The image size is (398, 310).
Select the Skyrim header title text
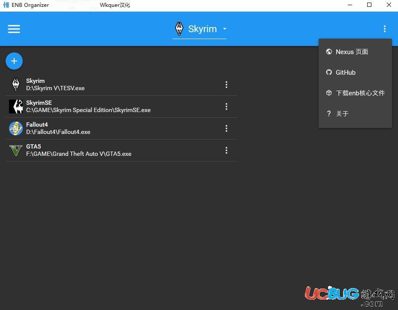pyautogui.click(x=202, y=29)
